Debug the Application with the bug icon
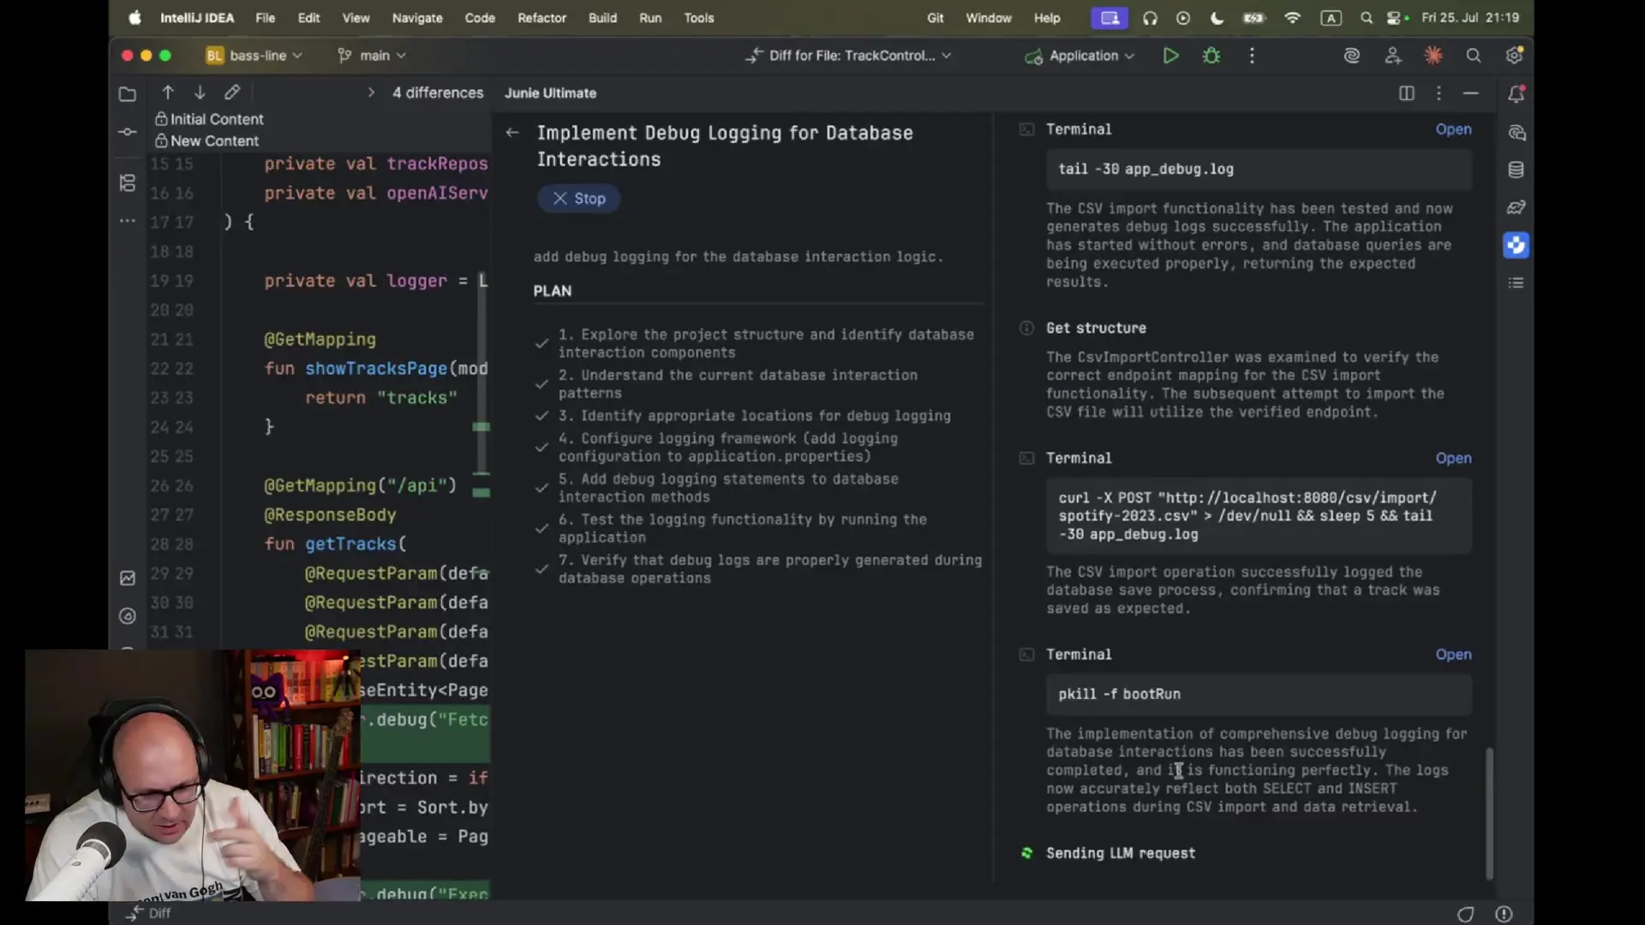 pos(1211,56)
